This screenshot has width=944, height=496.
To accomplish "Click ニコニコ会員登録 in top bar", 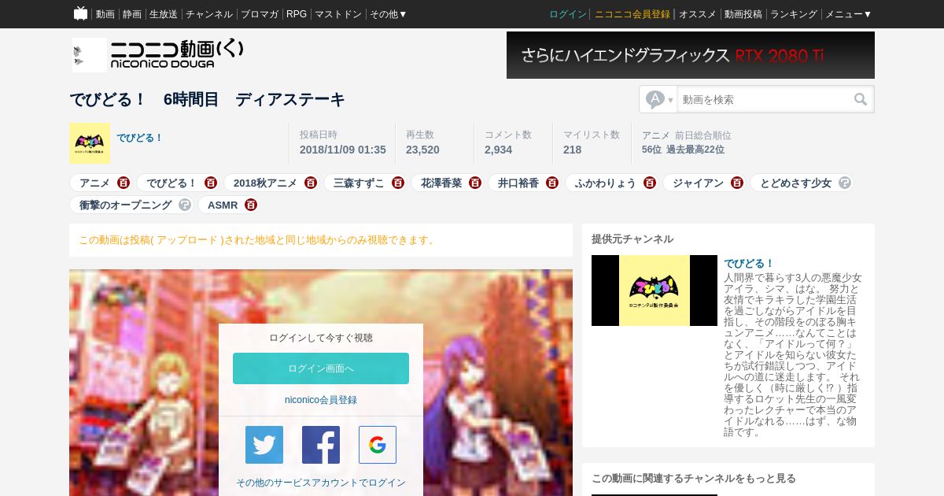I will [x=632, y=14].
